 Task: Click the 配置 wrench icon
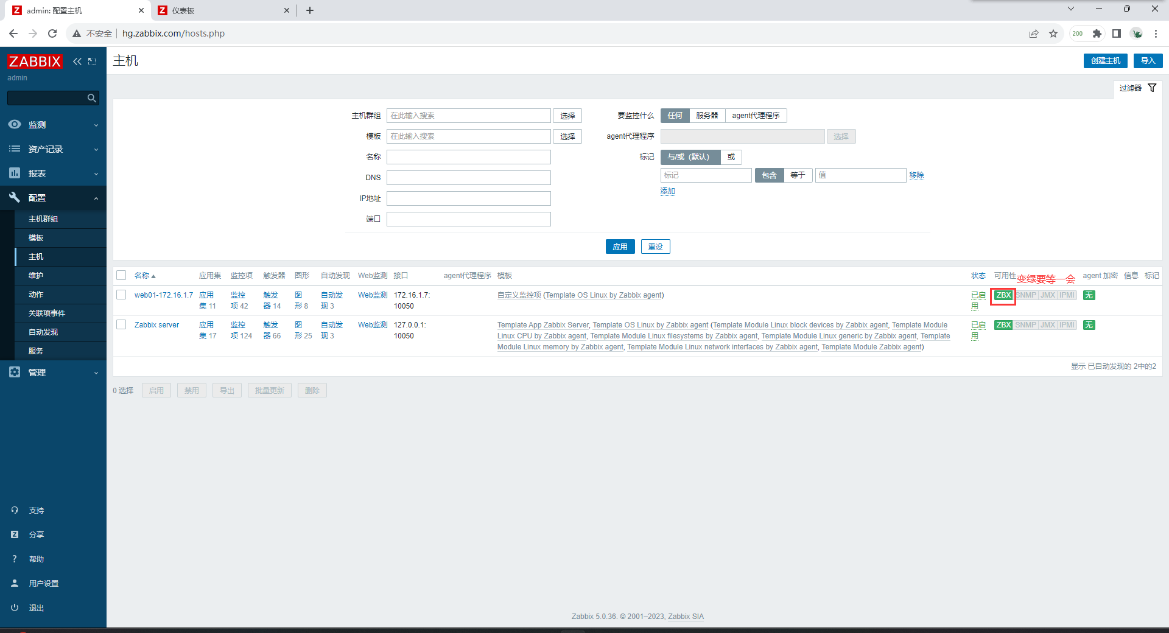point(15,197)
